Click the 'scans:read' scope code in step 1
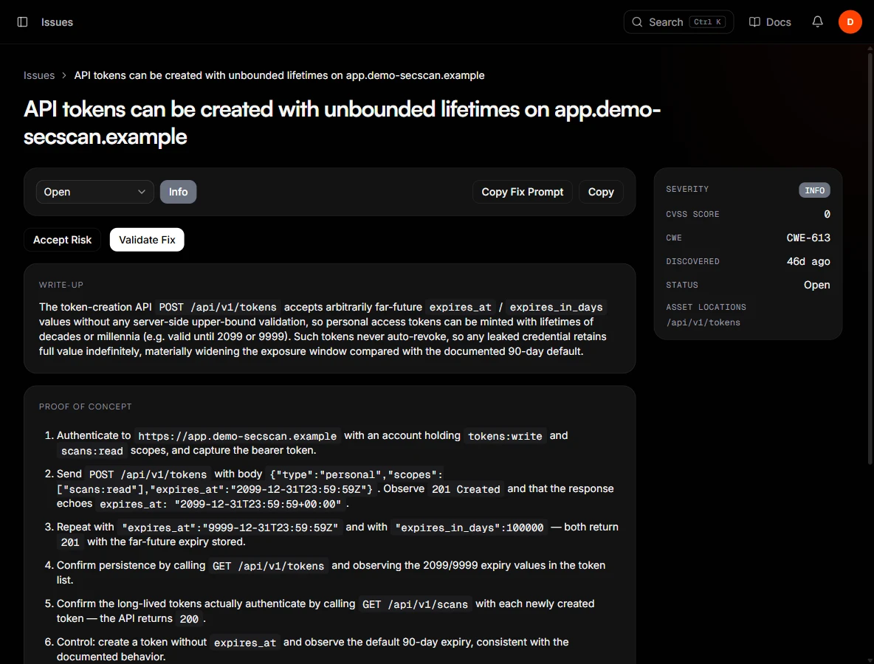 (92, 451)
